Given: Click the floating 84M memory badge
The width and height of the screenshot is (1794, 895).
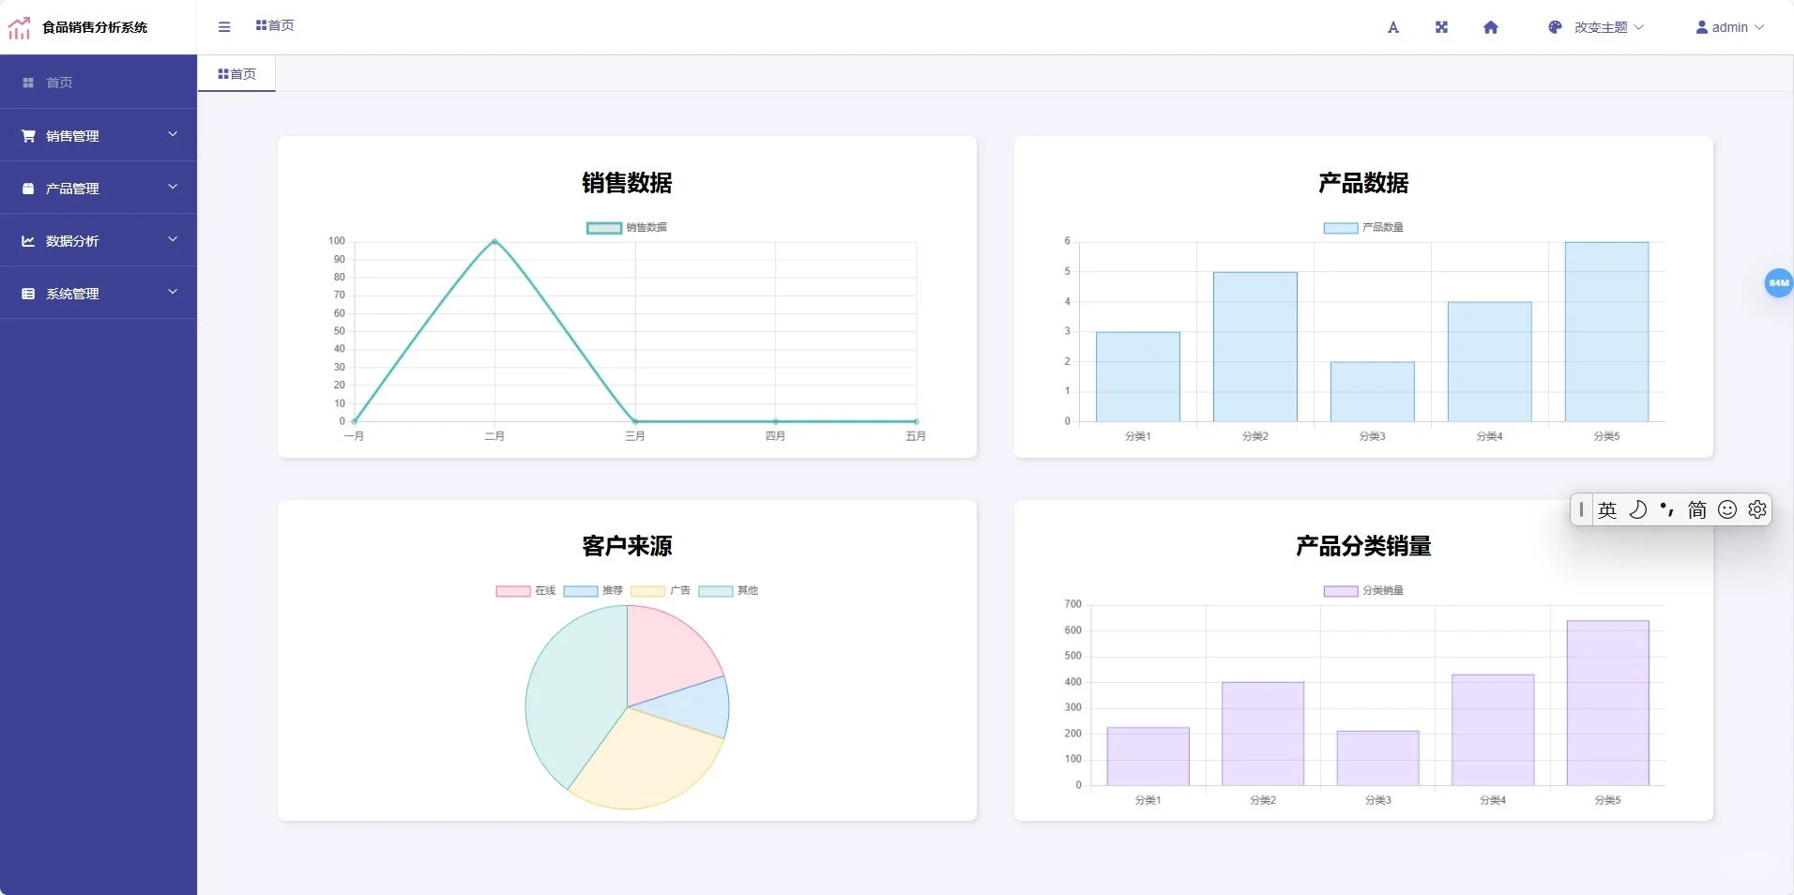Looking at the screenshot, I should (1778, 282).
